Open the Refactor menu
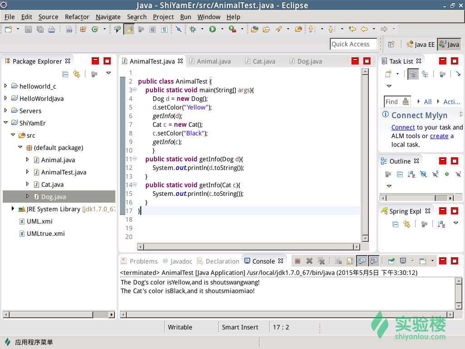The width and height of the screenshot is (465, 349). coord(77,17)
